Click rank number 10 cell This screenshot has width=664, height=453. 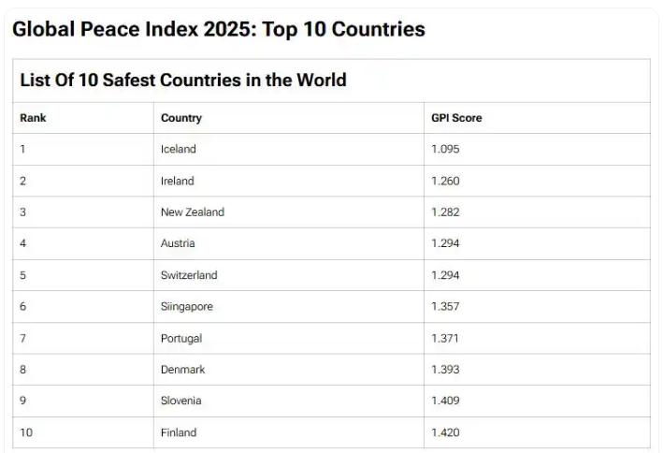(x=26, y=432)
